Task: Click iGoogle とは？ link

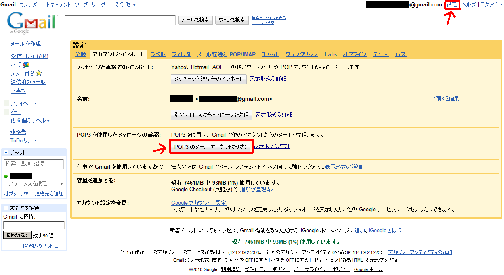Action: pos(385,231)
